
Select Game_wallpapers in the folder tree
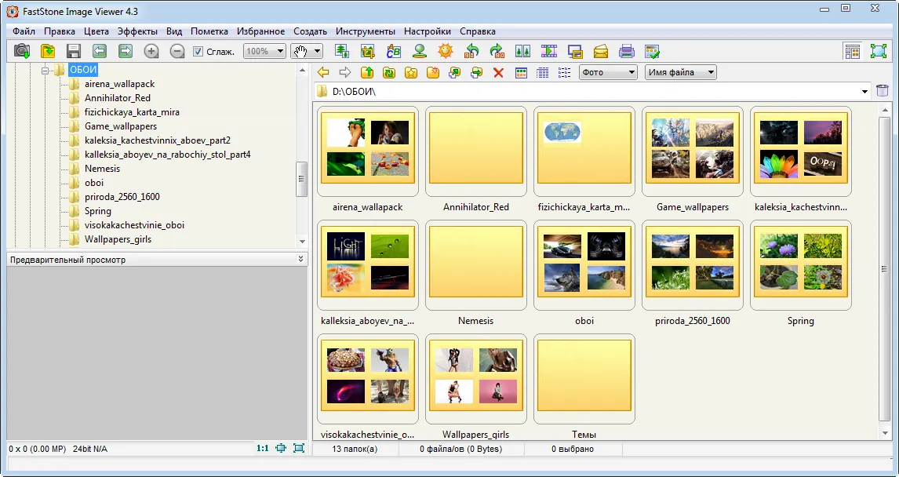[x=121, y=126]
